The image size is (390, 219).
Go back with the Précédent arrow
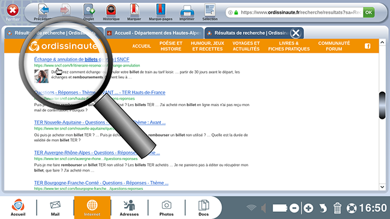coord(44,10)
